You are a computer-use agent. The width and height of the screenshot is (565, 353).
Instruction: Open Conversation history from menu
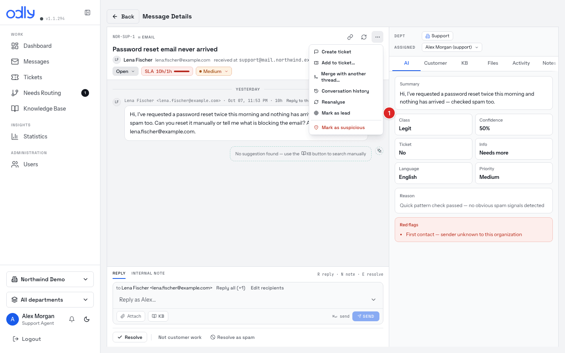click(x=346, y=91)
